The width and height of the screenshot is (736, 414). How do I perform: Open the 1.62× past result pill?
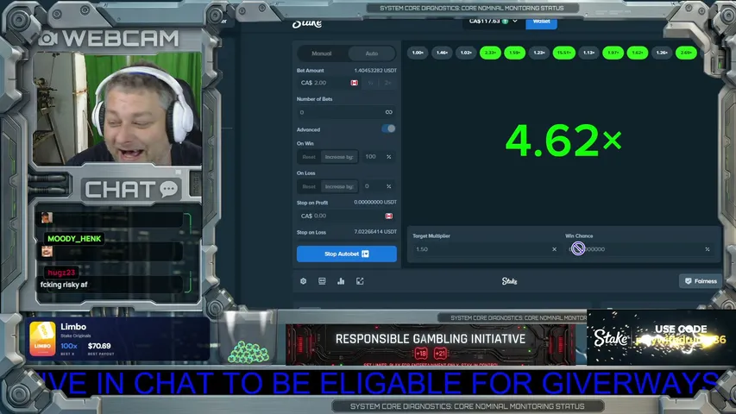638,53
